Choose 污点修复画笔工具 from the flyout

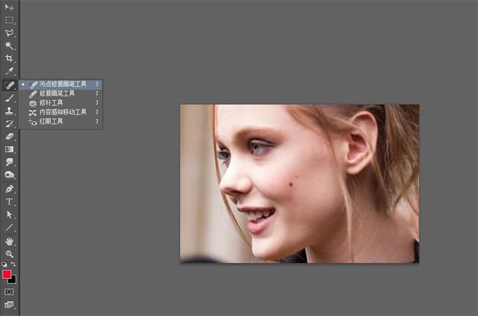tap(63, 84)
